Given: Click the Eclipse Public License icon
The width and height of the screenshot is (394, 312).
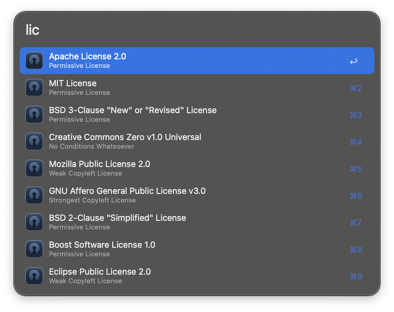Looking at the screenshot, I should [34, 276].
